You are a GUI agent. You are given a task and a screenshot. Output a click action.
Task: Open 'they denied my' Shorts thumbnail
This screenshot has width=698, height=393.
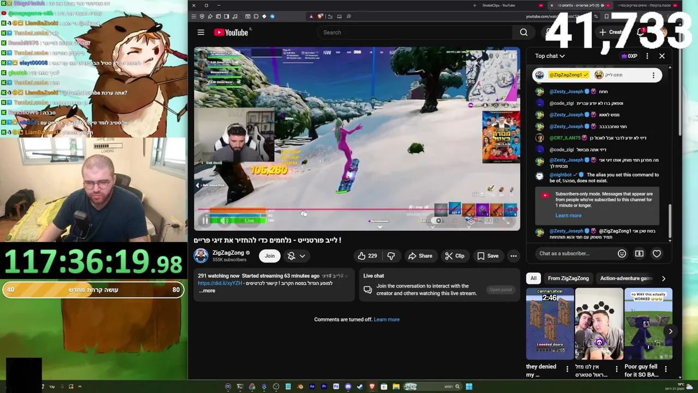click(x=550, y=324)
